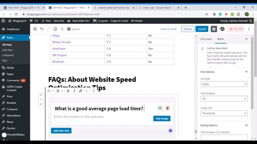The image size is (257, 144).
Task: Click the blue info icon in FAQ block
Action: [170, 131]
